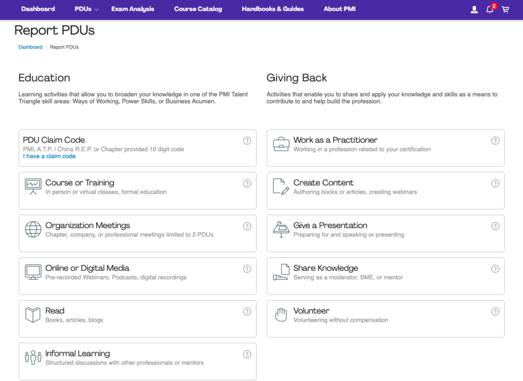Image resolution: width=523 pixels, height=381 pixels.
Task: Open the shopping cart icon
Action: coord(505,9)
